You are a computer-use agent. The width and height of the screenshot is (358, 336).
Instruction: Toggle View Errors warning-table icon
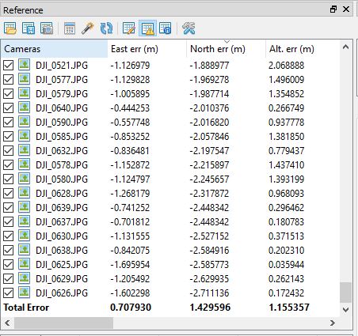tap(147, 28)
